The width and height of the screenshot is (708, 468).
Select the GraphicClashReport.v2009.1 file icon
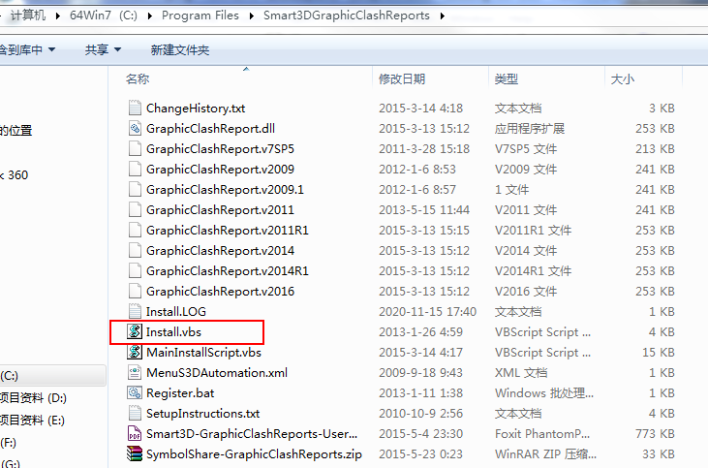coord(135,189)
